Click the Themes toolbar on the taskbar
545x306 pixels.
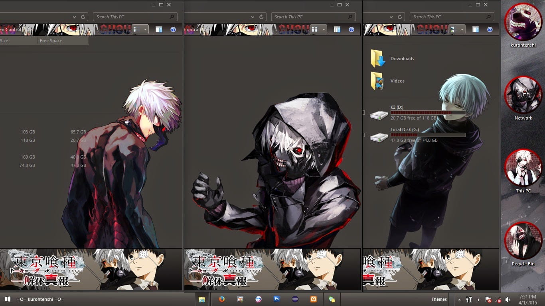[x=439, y=299]
